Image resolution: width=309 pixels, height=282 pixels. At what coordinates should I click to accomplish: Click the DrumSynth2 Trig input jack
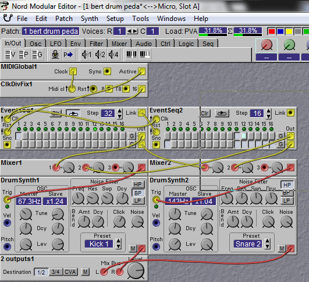click(156, 200)
